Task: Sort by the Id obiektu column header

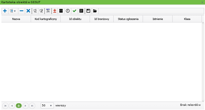Action: point(75,19)
